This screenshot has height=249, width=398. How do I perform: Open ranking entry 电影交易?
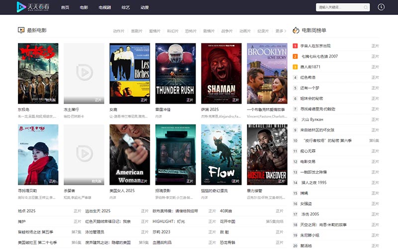[x=307, y=161]
